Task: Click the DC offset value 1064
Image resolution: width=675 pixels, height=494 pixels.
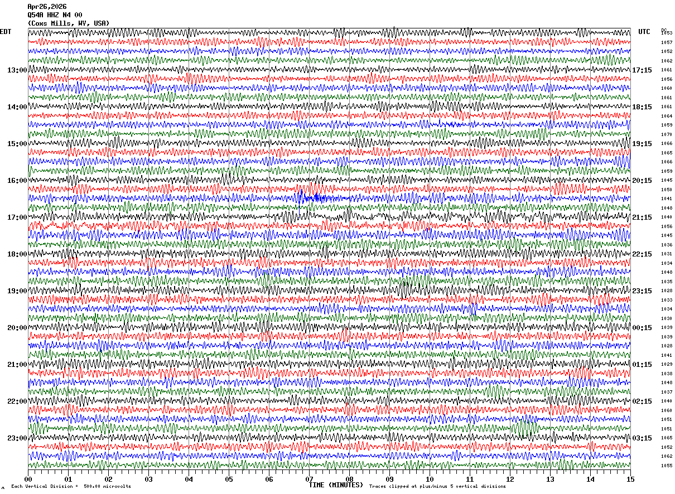Action: [667, 116]
